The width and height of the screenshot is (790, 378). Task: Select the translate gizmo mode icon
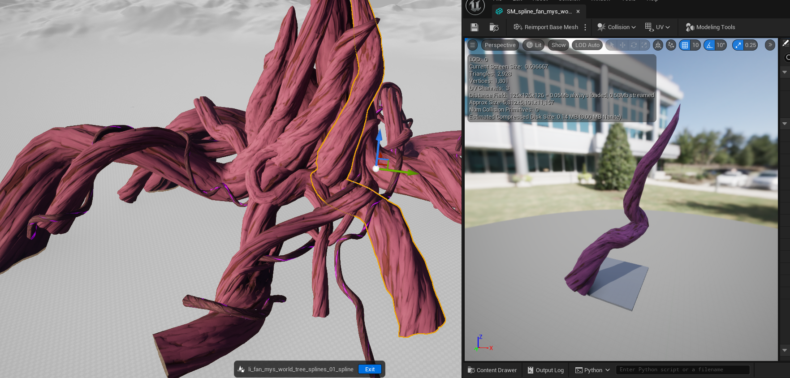tap(622, 45)
